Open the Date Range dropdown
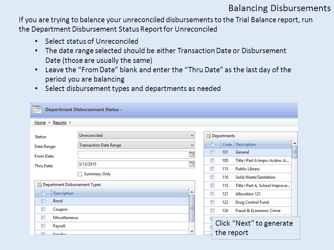Screen dimensions: 334x250 [x=136, y=145]
